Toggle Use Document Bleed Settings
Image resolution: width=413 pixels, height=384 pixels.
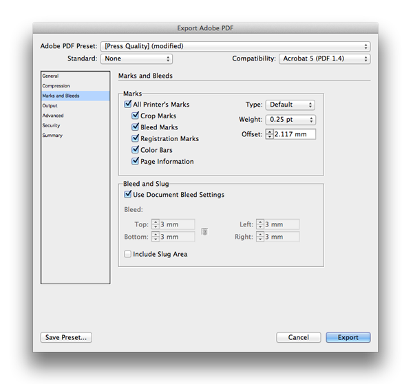click(128, 195)
